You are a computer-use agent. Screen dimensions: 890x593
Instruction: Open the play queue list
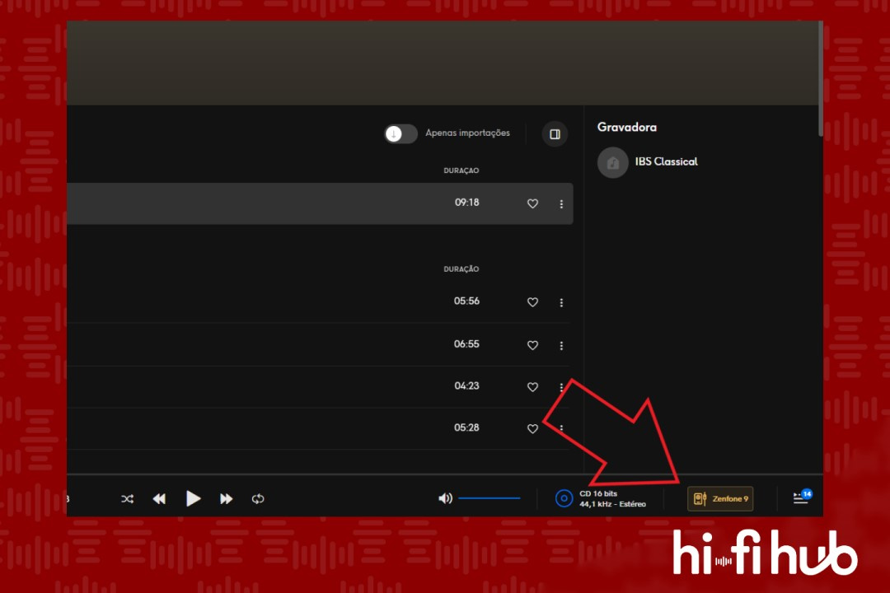[x=801, y=498]
